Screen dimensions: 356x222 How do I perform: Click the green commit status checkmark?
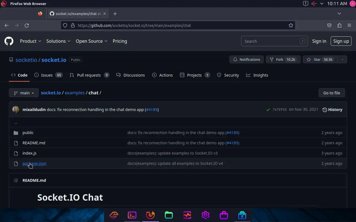click(268, 110)
